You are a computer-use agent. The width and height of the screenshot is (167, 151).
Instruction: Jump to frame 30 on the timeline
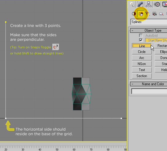click(x=23, y=150)
